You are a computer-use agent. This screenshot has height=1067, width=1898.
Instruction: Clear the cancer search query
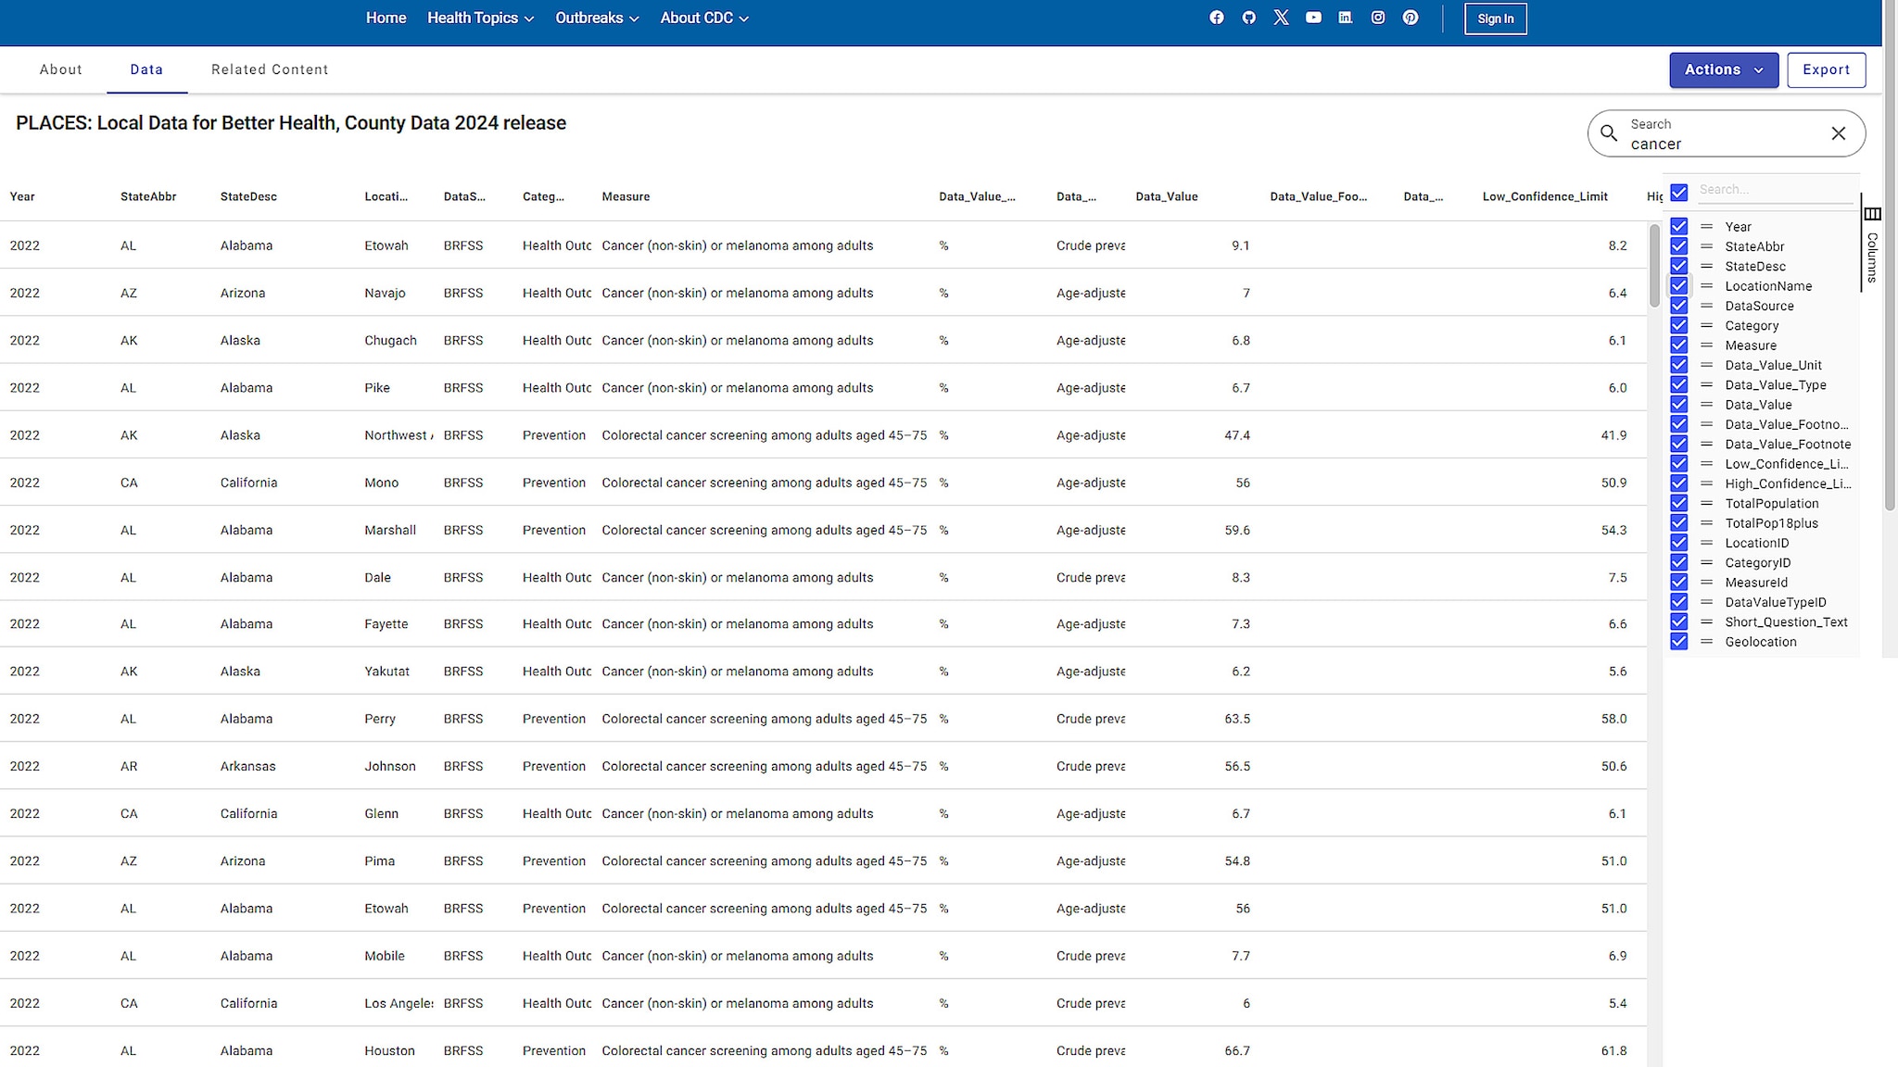(1840, 132)
